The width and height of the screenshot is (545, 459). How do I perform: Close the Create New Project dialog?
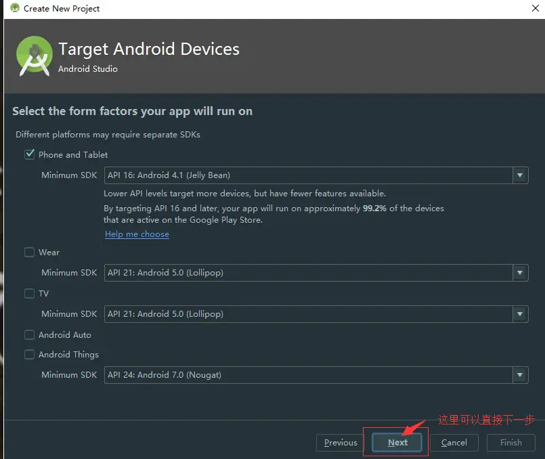(x=536, y=8)
